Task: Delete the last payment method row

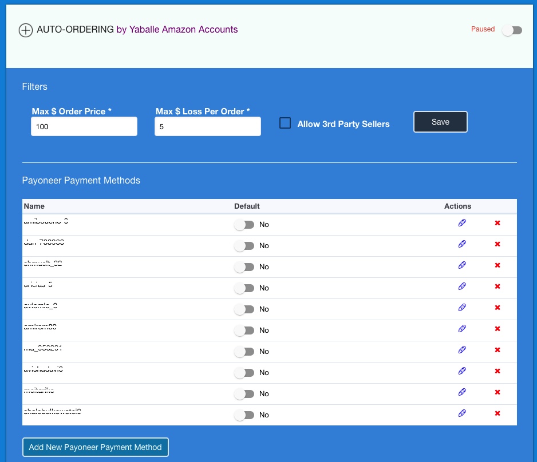Action: tap(497, 413)
